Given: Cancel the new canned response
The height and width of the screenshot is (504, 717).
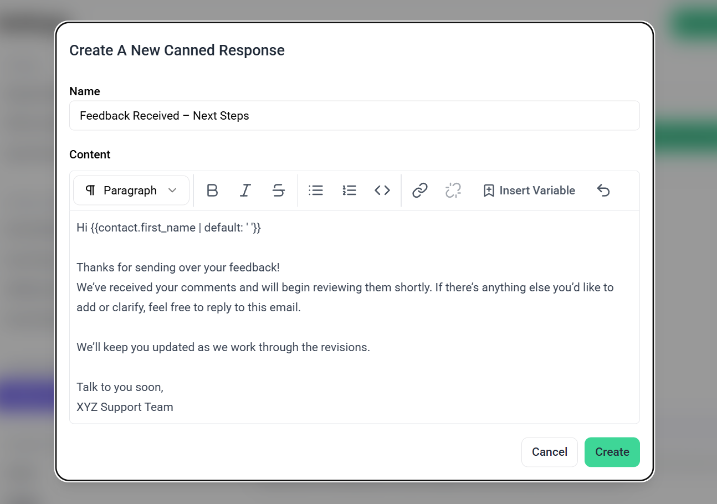Looking at the screenshot, I should tap(549, 452).
